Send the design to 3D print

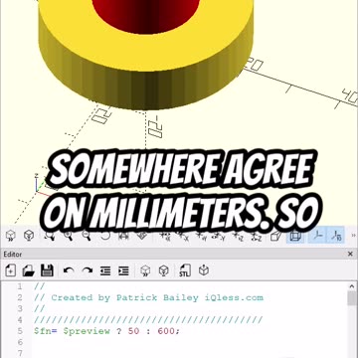point(204,270)
